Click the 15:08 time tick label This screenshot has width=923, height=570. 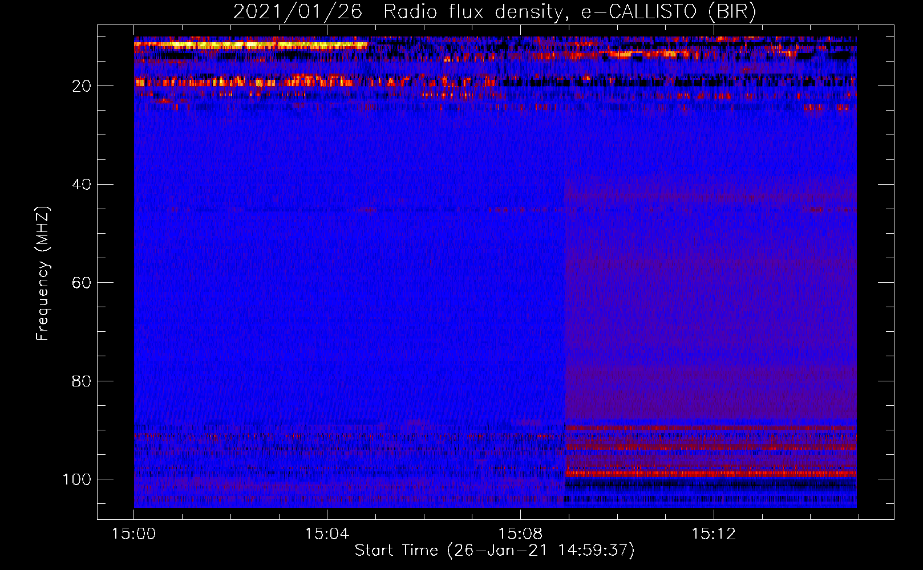tap(520, 534)
